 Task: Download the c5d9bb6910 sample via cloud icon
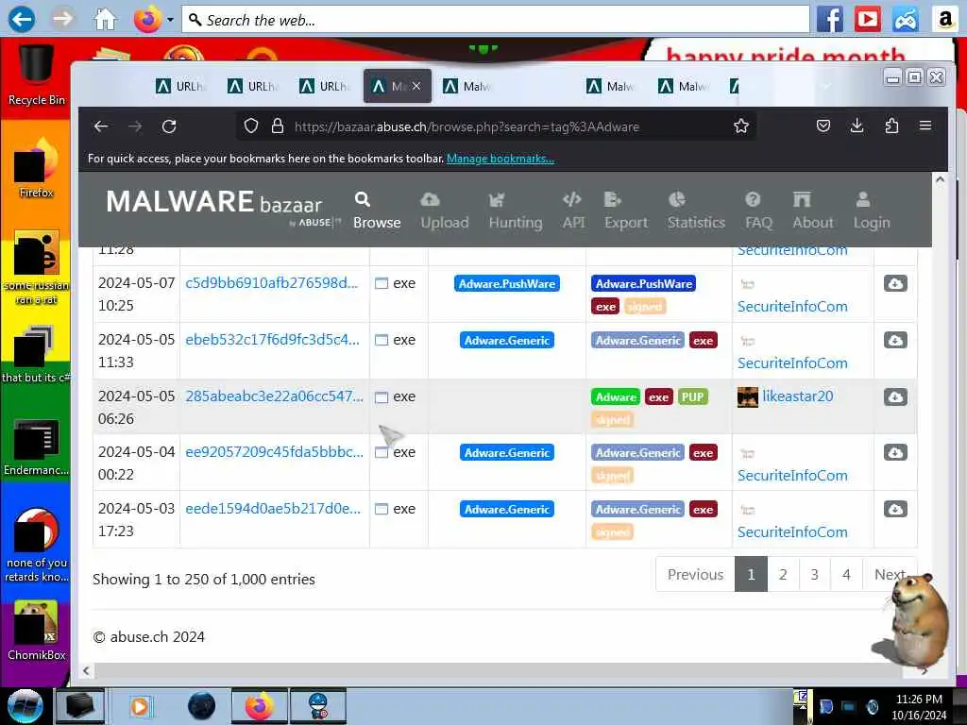pos(895,283)
